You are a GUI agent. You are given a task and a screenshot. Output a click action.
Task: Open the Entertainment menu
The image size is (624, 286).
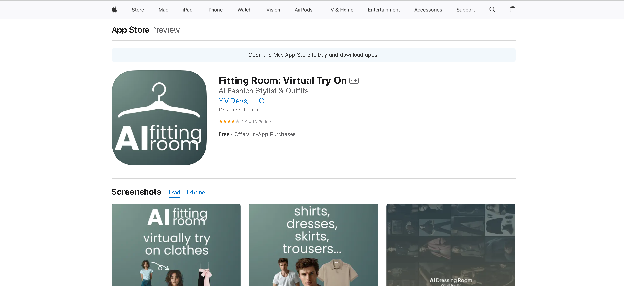[x=384, y=10]
